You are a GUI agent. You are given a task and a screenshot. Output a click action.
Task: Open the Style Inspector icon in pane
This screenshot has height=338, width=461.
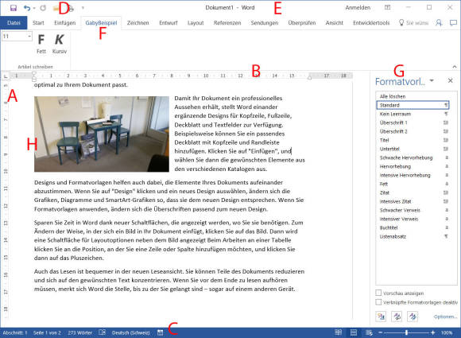(x=397, y=317)
